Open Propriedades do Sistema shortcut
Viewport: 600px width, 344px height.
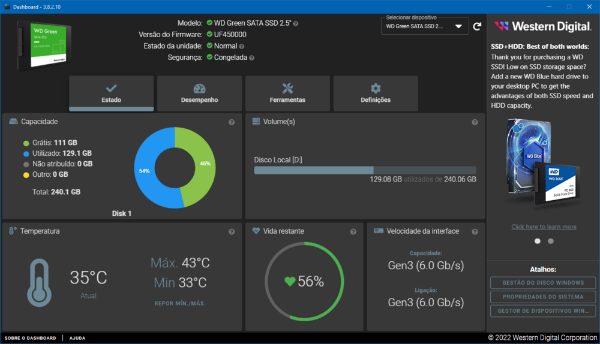(543, 297)
